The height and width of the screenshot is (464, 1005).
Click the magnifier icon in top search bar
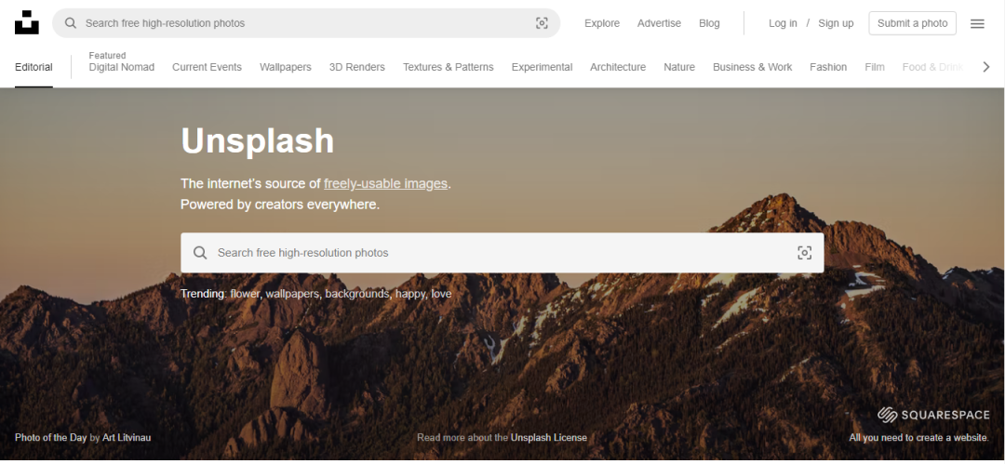pos(71,23)
